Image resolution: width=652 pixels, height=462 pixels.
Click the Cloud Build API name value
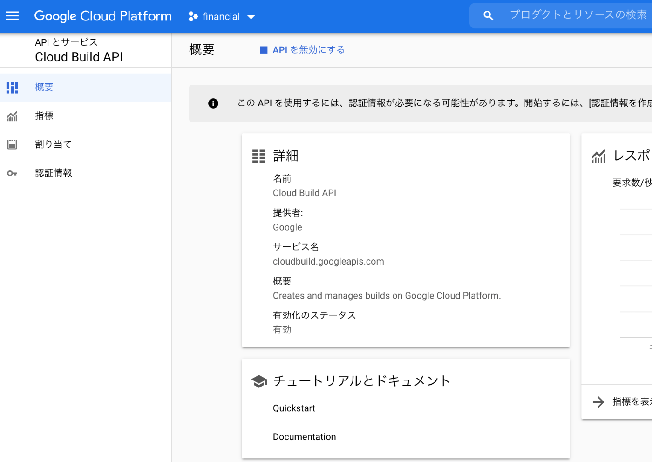(305, 193)
